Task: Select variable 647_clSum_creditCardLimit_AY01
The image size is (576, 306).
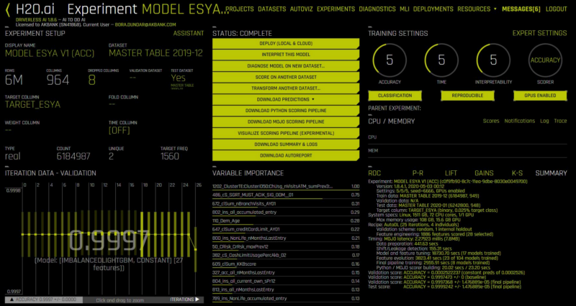Action: [286, 230]
